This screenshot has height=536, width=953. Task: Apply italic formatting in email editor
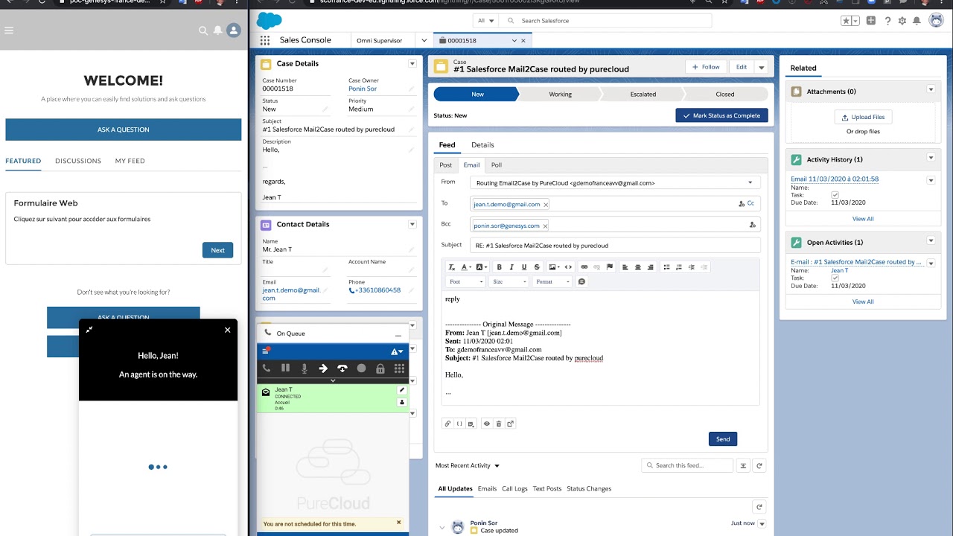point(511,267)
